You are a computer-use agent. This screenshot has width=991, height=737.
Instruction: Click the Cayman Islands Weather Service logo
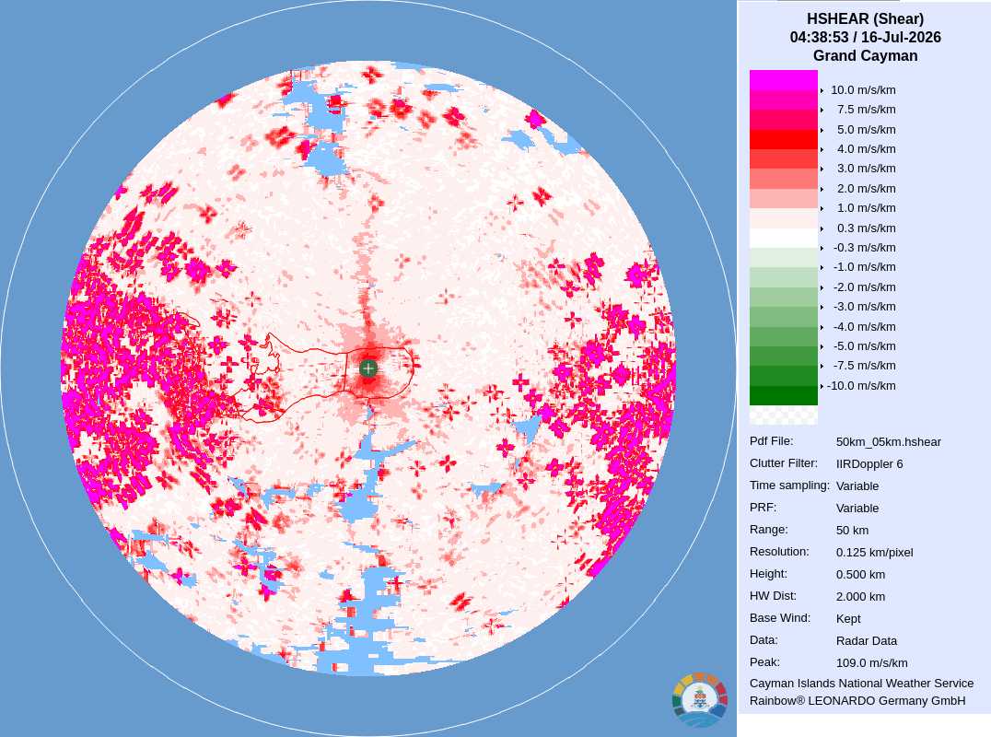coord(700,700)
